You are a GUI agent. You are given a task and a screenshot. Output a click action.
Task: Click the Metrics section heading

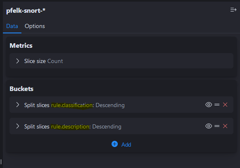(21, 46)
